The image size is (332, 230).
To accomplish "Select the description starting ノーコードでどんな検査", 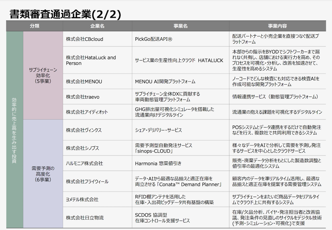I will [x=276, y=81].
